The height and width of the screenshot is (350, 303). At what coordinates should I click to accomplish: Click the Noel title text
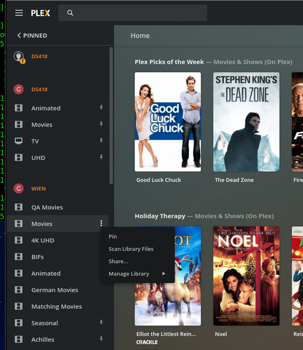pyautogui.click(x=221, y=334)
